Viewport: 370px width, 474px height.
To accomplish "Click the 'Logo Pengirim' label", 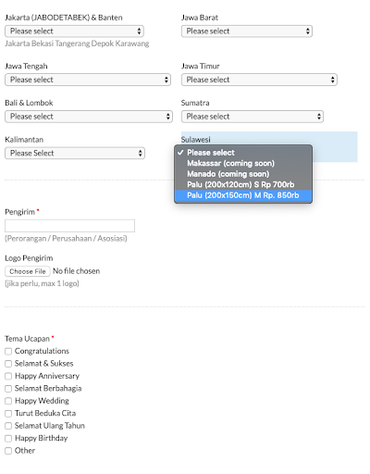I will click(29, 258).
